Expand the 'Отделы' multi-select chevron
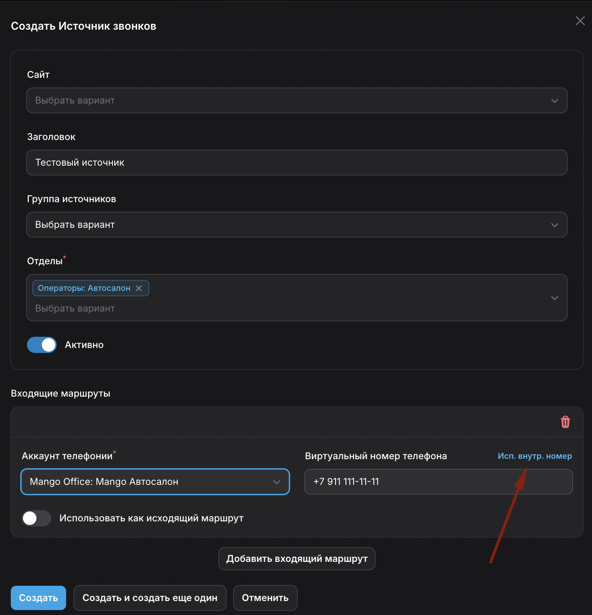The width and height of the screenshot is (592, 615). click(554, 298)
